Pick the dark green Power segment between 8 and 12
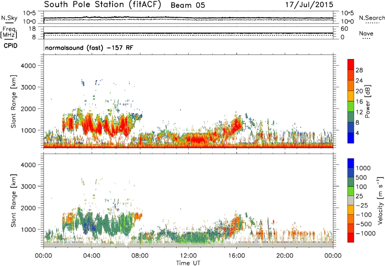The image size is (385, 266). [x=351, y=117]
